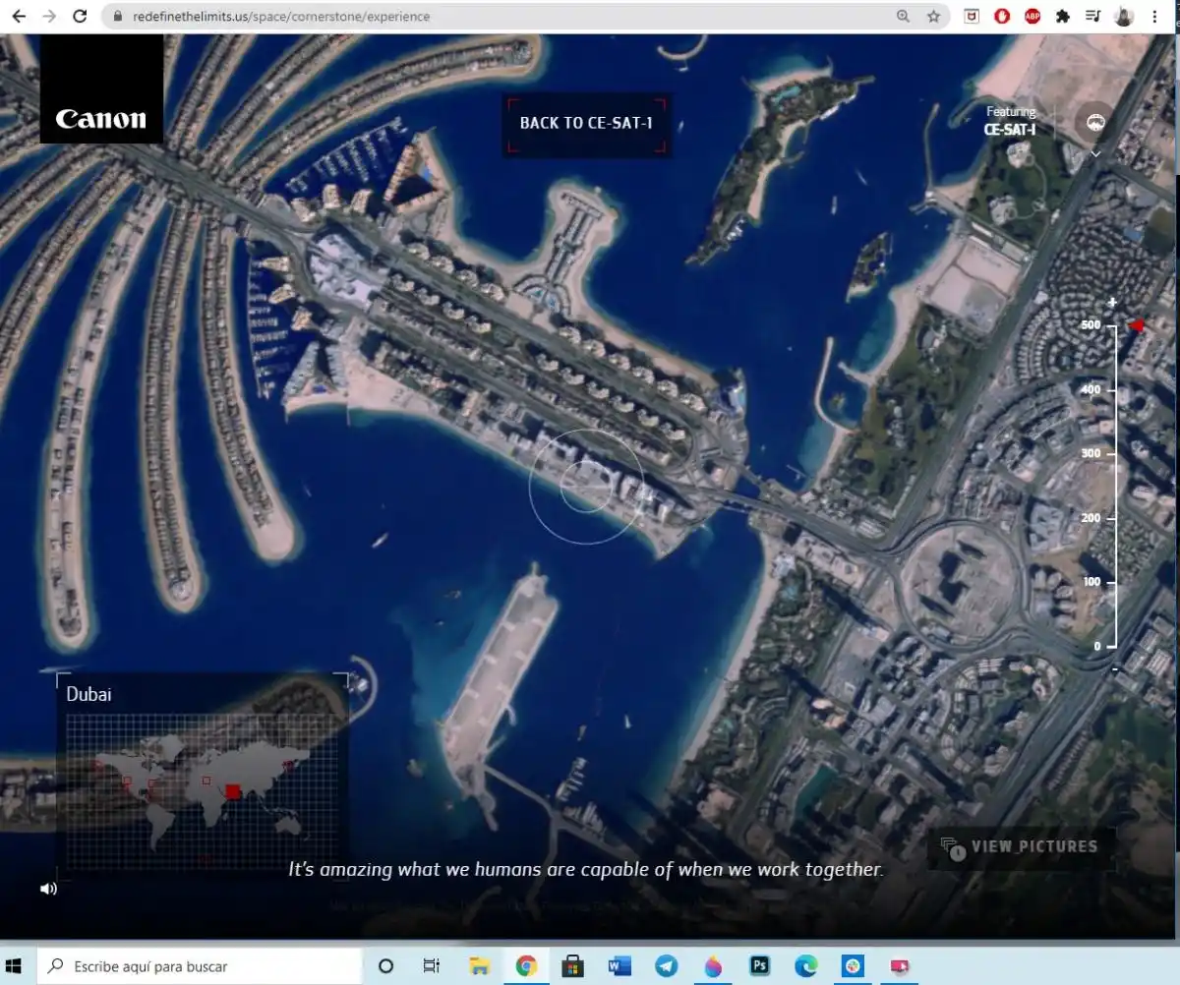The width and height of the screenshot is (1180, 985).
Task: Click the padlock icon in the address bar
Action: click(116, 17)
